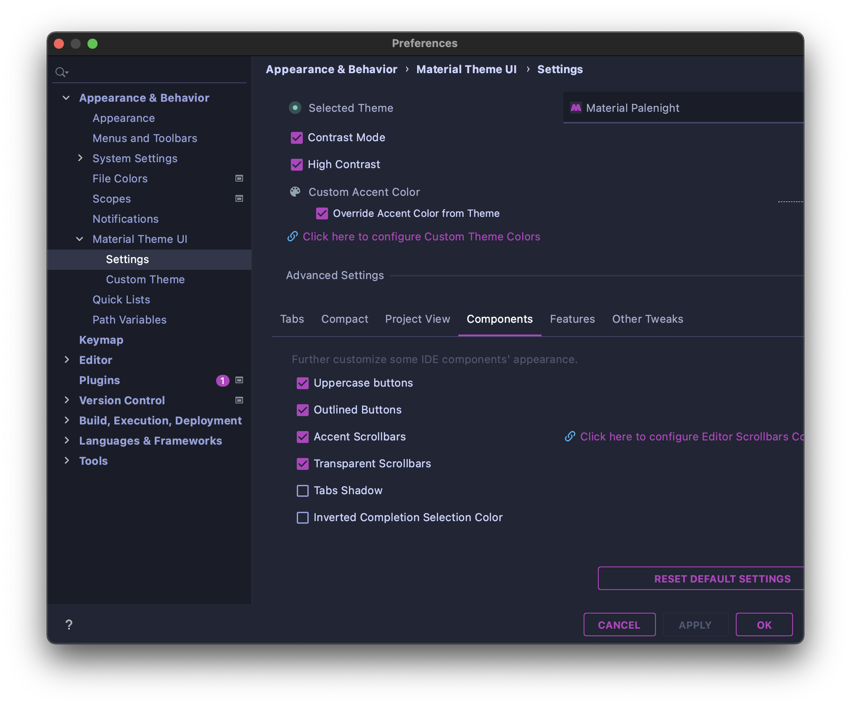Switch to the Features tab
The width and height of the screenshot is (851, 706).
(x=572, y=319)
